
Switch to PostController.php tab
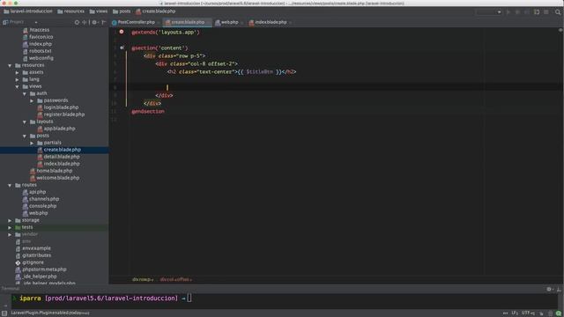tap(137, 22)
